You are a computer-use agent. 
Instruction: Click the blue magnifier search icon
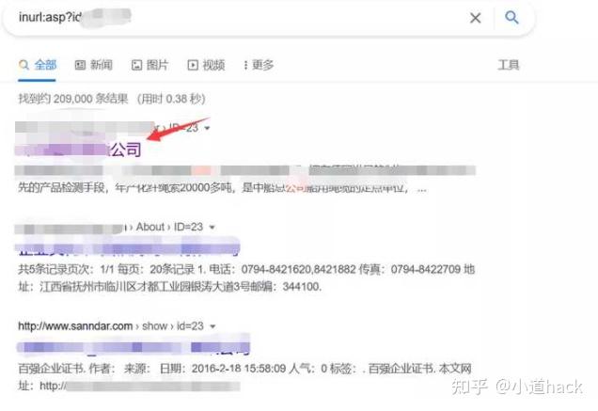511,17
